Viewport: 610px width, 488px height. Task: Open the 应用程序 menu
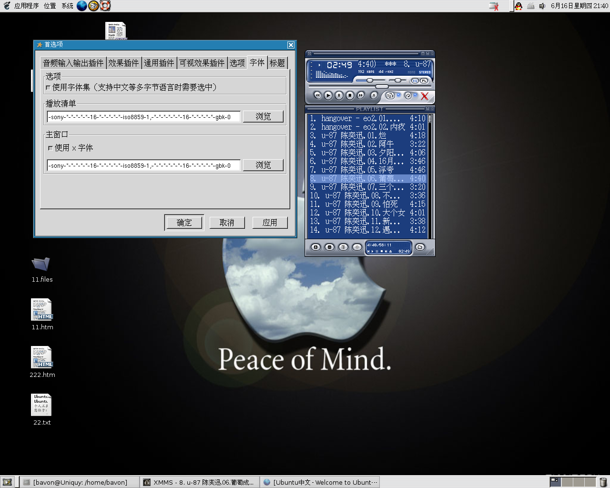tap(26, 6)
